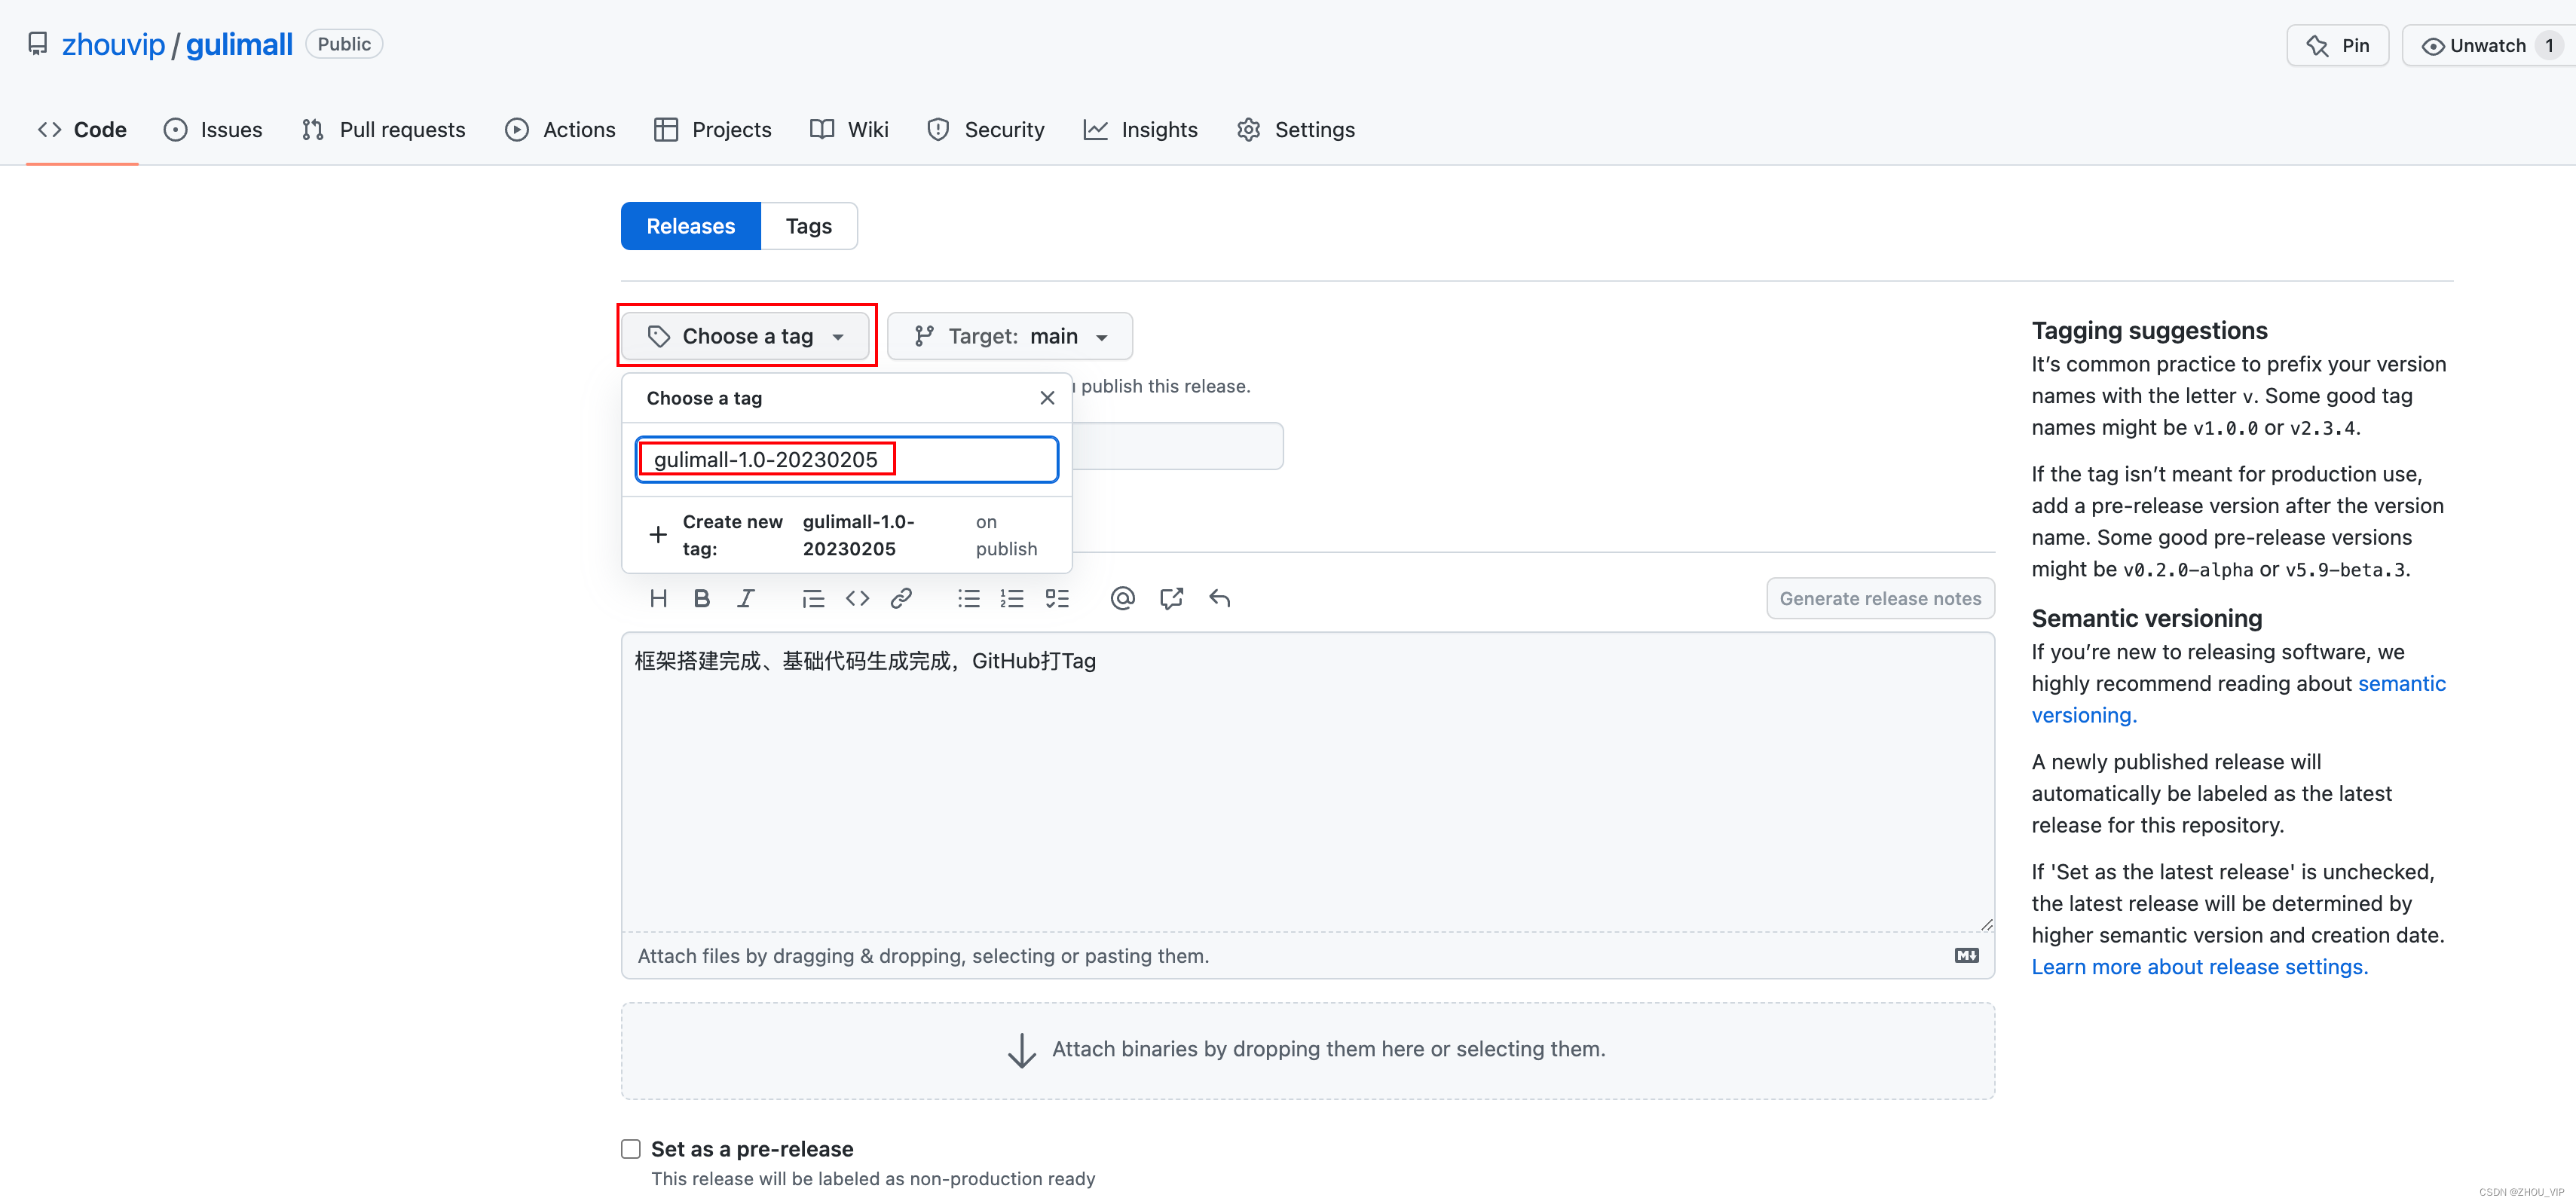Insert code block icon
The height and width of the screenshot is (1204, 2576).
click(x=857, y=598)
